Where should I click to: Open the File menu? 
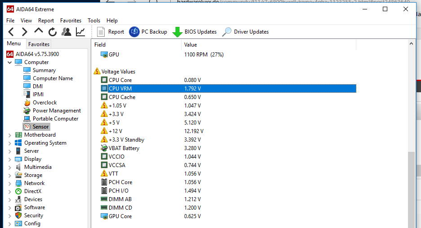click(x=10, y=21)
